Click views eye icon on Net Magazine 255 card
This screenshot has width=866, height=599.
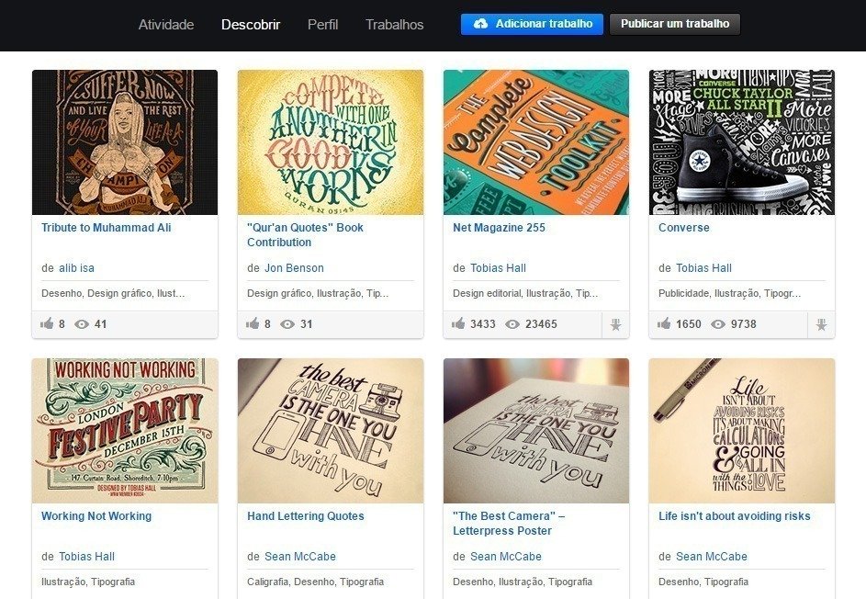click(512, 324)
